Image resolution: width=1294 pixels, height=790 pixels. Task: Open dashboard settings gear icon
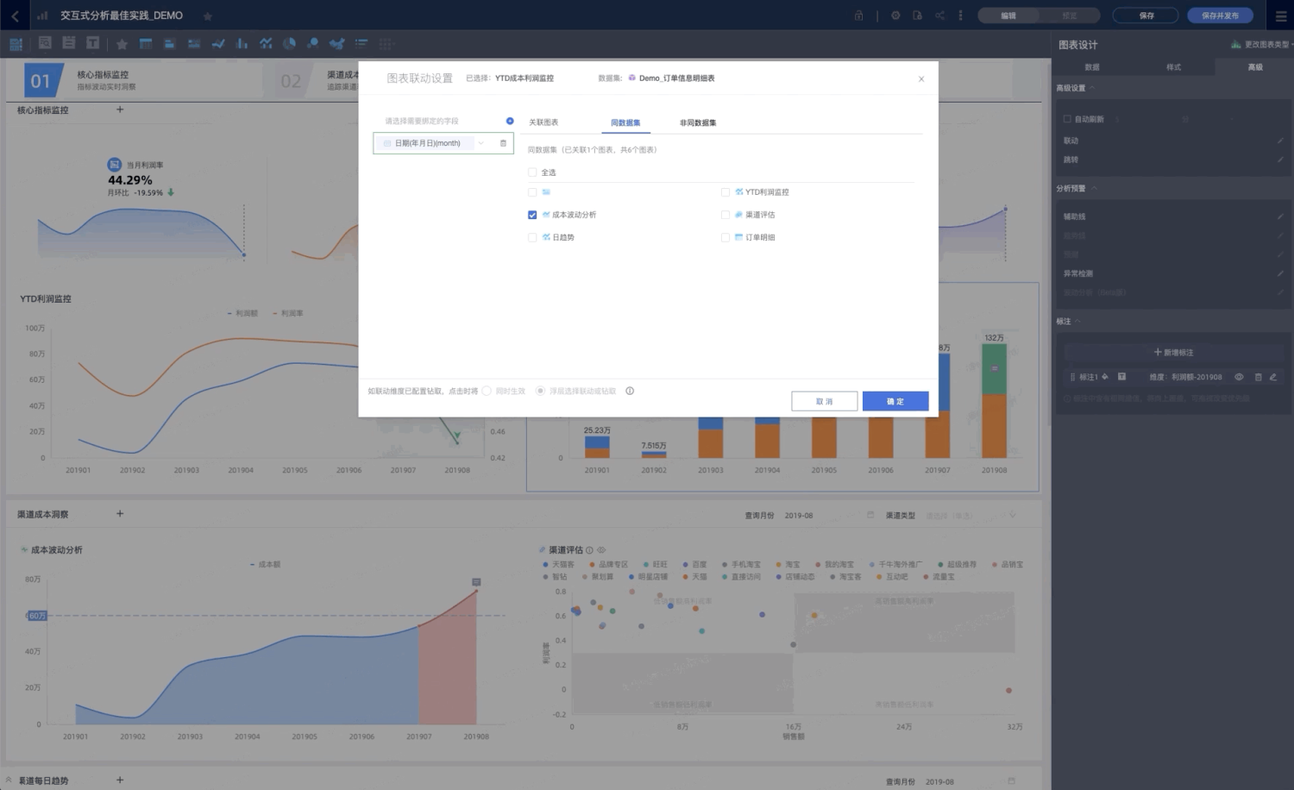point(895,16)
